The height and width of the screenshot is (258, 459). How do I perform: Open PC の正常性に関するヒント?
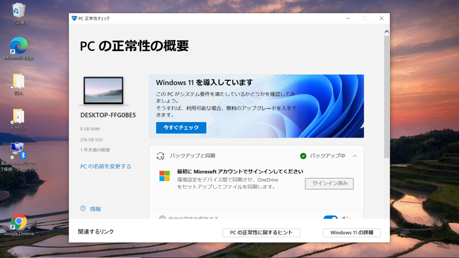261,233
